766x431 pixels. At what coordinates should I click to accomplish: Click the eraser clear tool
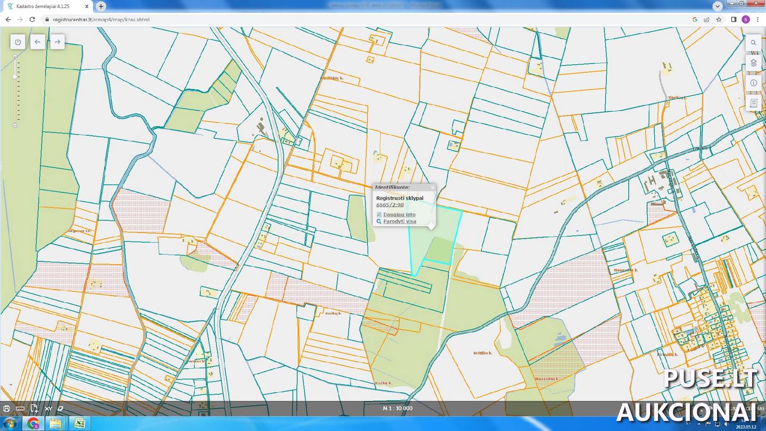[x=60, y=409]
